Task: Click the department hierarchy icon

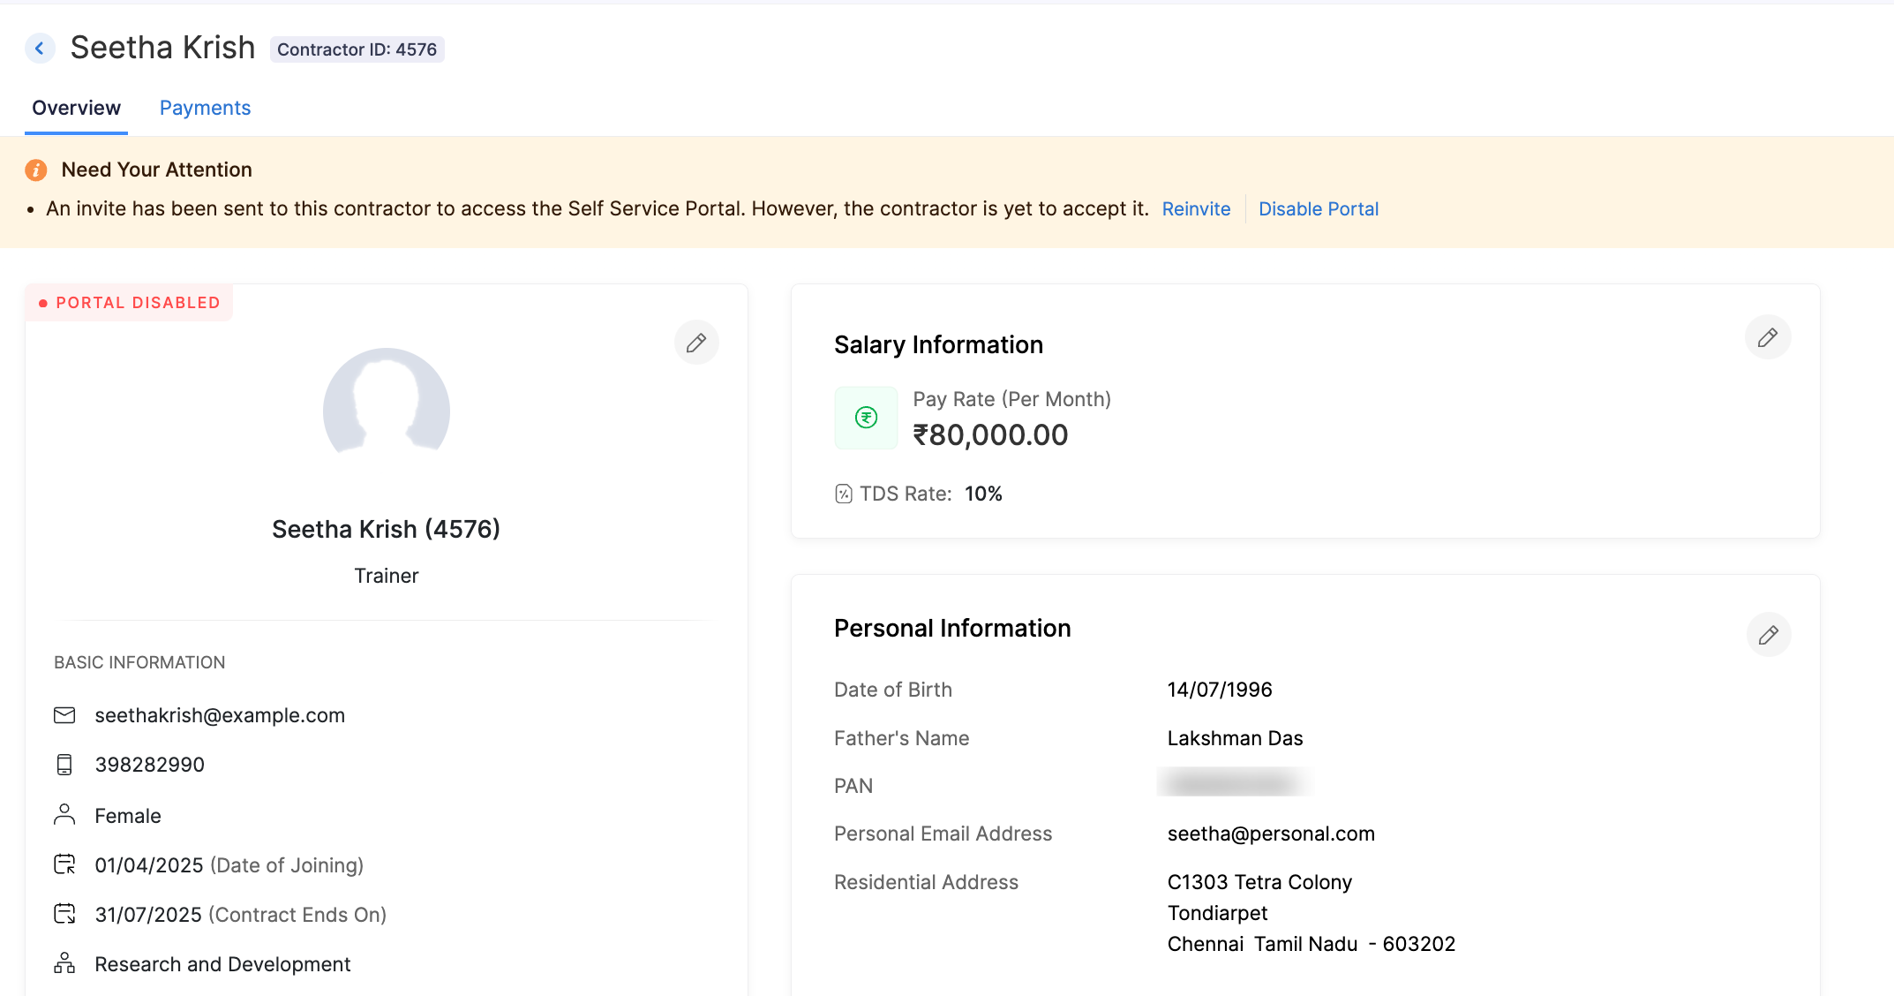Action: 64,963
